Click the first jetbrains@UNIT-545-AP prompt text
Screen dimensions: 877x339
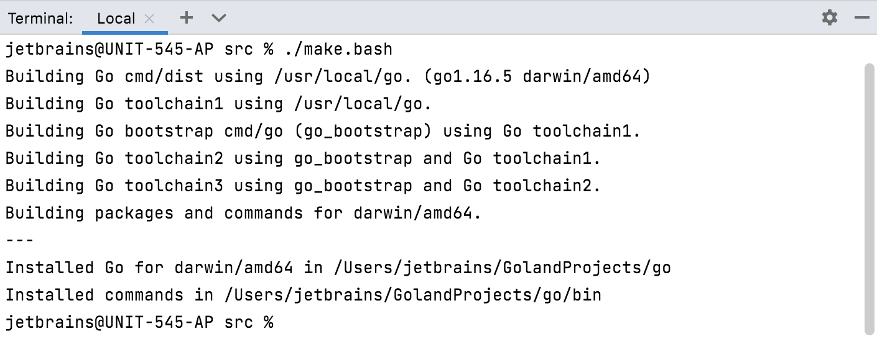coord(109,49)
